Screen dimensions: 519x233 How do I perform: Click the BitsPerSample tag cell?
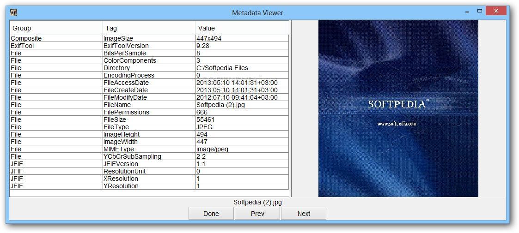point(149,53)
